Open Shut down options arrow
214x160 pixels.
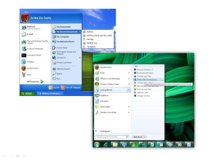pyautogui.click(x=145, y=137)
